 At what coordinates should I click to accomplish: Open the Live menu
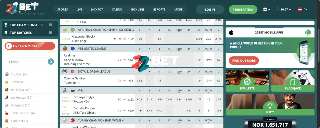click(79, 10)
